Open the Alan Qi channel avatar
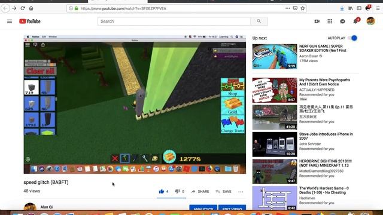Viewport: 383px width, 215px height. (x=30, y=207)
